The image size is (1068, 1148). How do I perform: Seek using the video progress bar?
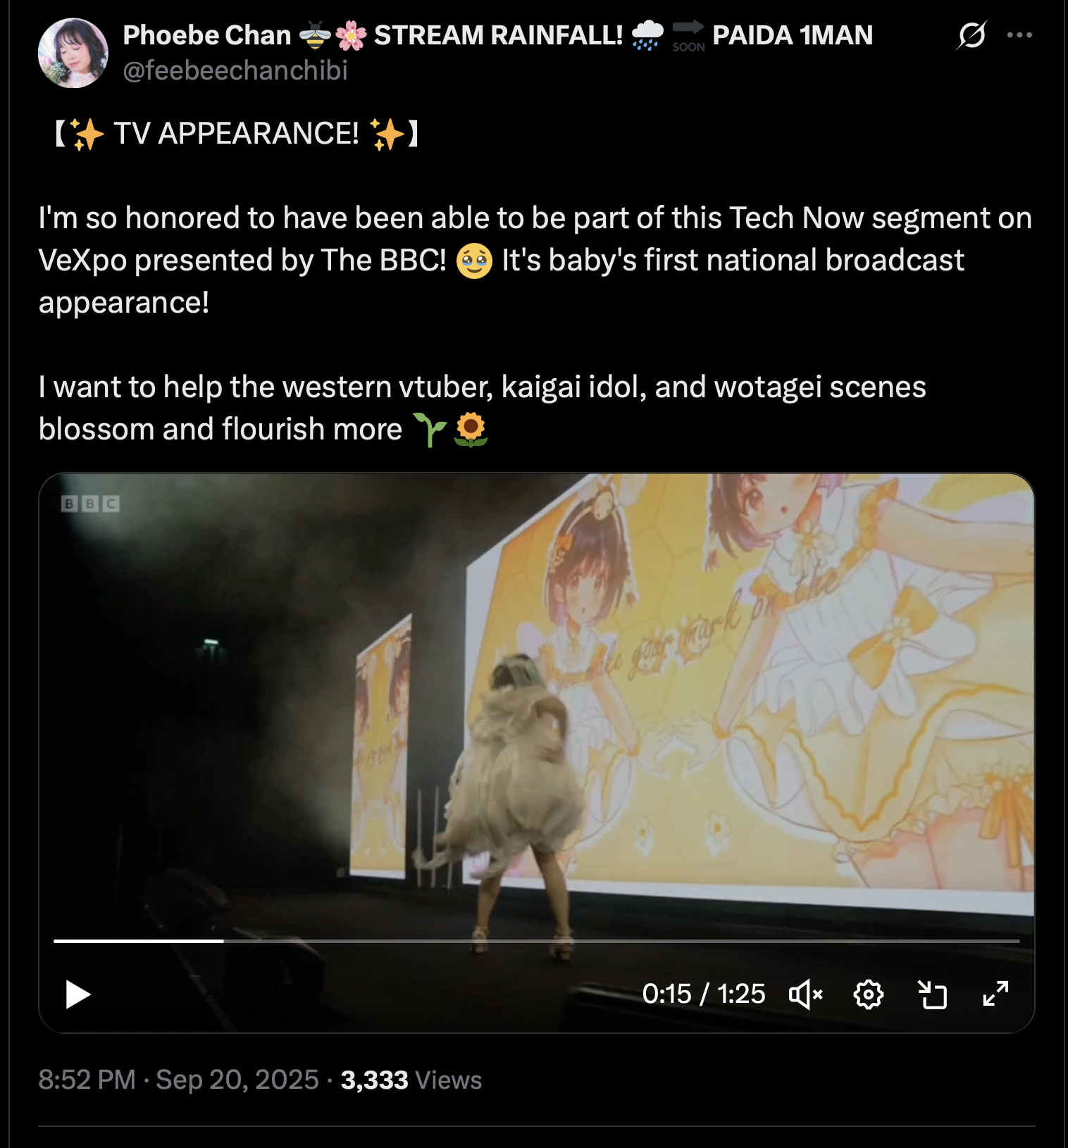[x=535, y=941]
